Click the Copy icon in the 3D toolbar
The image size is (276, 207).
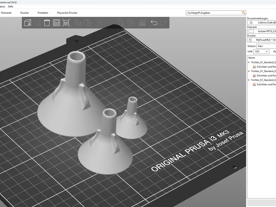(x=78, y=23)
